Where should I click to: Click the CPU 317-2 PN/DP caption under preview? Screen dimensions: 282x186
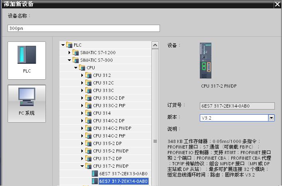click(219, 86)
